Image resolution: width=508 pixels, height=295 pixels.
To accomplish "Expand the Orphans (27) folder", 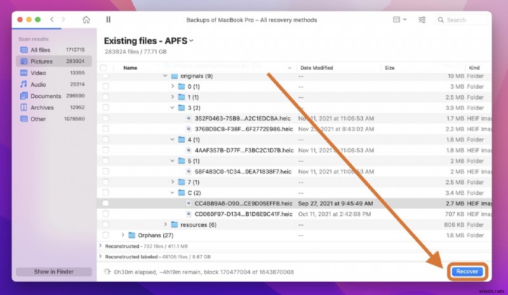I will [x=123, y=235].
